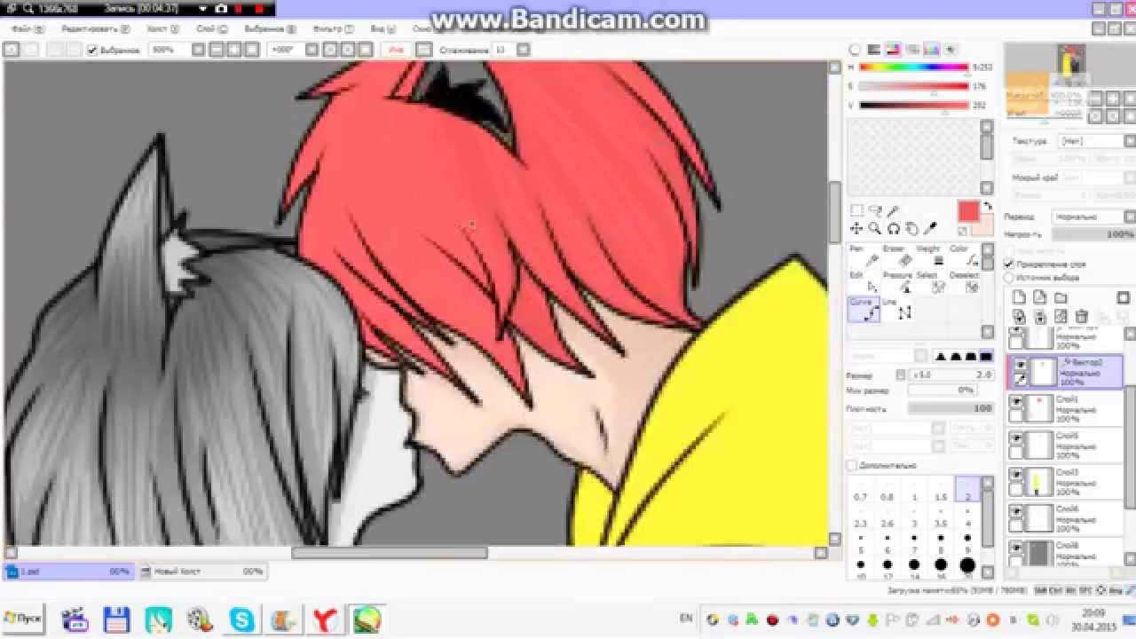
Task: Select the Слой3 layer thumbnail
Action: click(1039, 481)
